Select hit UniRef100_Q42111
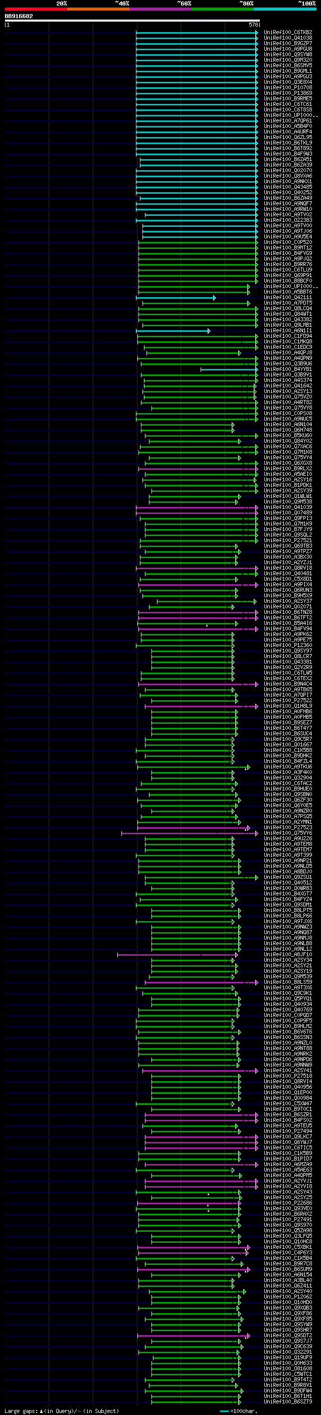The height and width of the screenshot is (1415, 321). [288, 297]
